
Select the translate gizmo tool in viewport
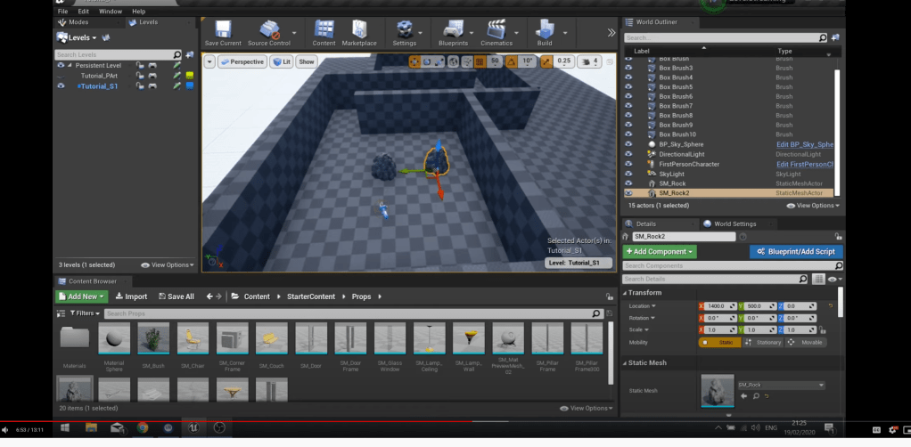(415, 61)
